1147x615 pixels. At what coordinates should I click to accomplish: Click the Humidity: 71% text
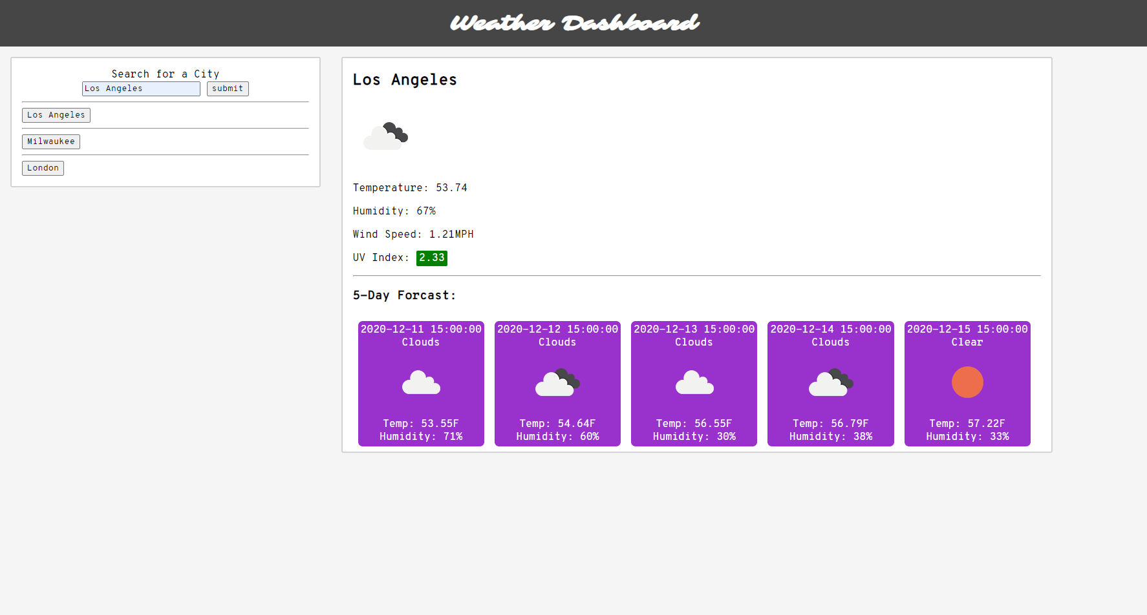(x=421, y=437)
